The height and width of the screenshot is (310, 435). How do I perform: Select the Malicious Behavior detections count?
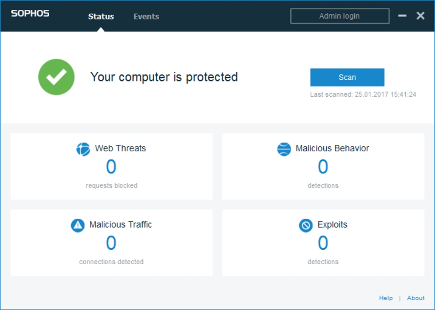pos(323,167)
